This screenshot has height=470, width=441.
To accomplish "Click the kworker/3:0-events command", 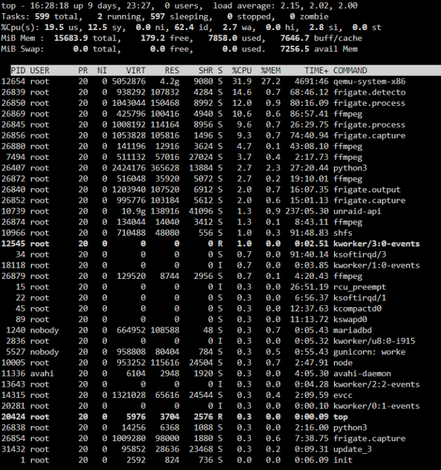I will click(x=376, y=244).
